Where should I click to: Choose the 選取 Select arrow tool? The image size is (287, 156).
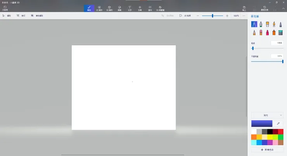click(x=7, y=16)
